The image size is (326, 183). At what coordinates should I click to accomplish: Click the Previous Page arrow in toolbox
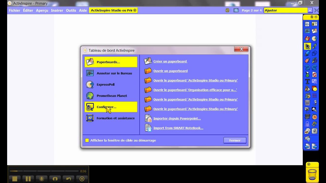coord(307,146)
